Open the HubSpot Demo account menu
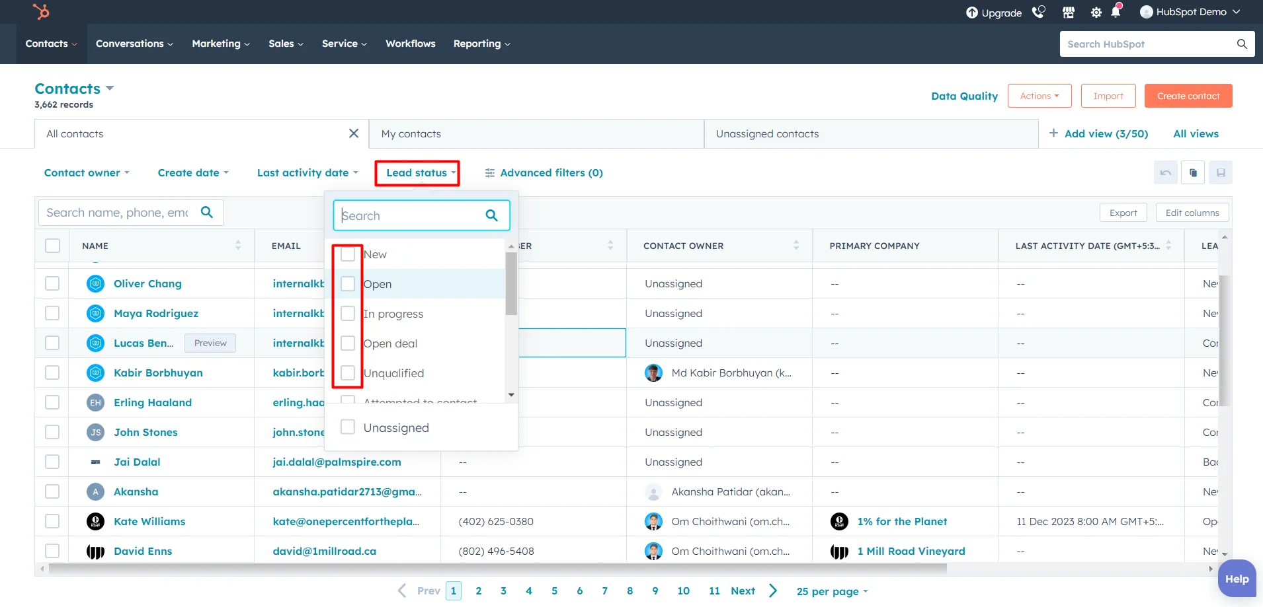This screenshot has height=607, width=1263. (x=1190, y=12)
